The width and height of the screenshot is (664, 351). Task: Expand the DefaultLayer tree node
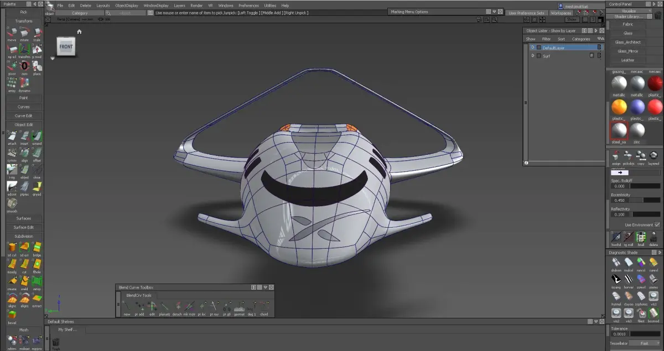533,48
